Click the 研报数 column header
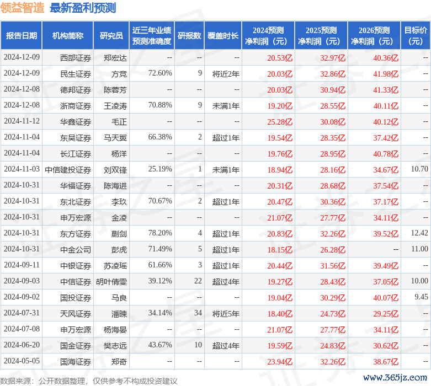Screen dimensions: 431x386 (x=189, y=36)
